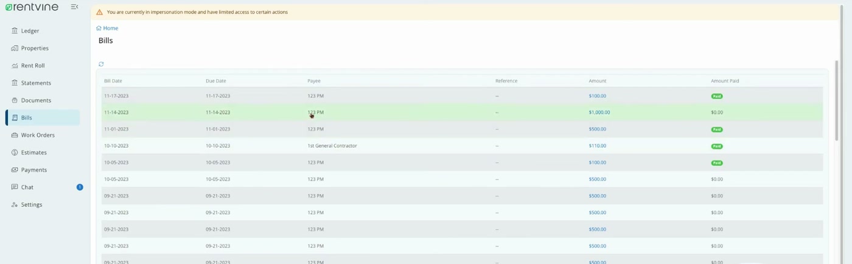The width and height of the screenshot is (852, 264).
Task: Sort by Due Date column header
Action: tap(215, 81)
